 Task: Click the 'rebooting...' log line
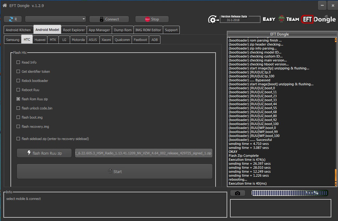[x=238, y=179]
